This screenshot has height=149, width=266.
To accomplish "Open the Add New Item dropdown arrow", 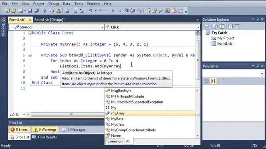I will coord(25,11).
